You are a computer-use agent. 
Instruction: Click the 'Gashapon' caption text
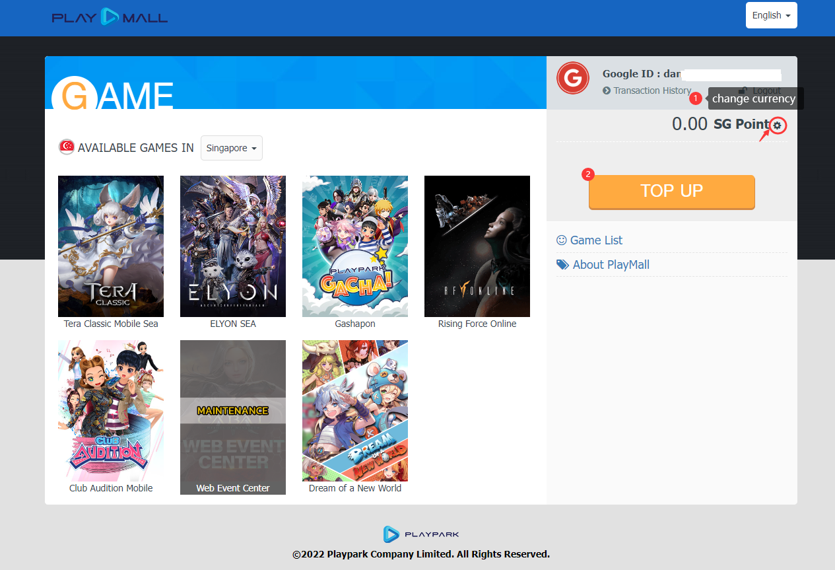(355, 324)
